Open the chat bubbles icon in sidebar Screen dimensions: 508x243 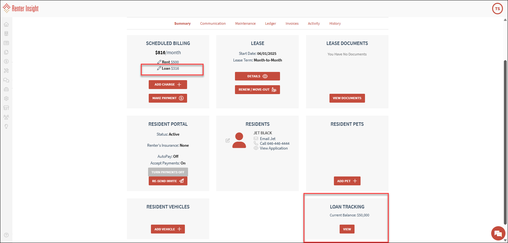[x=6, y=80]
